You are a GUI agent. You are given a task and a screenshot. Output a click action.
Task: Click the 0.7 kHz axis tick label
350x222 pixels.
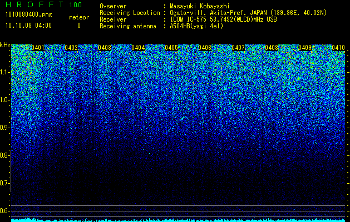click(4, 183)
